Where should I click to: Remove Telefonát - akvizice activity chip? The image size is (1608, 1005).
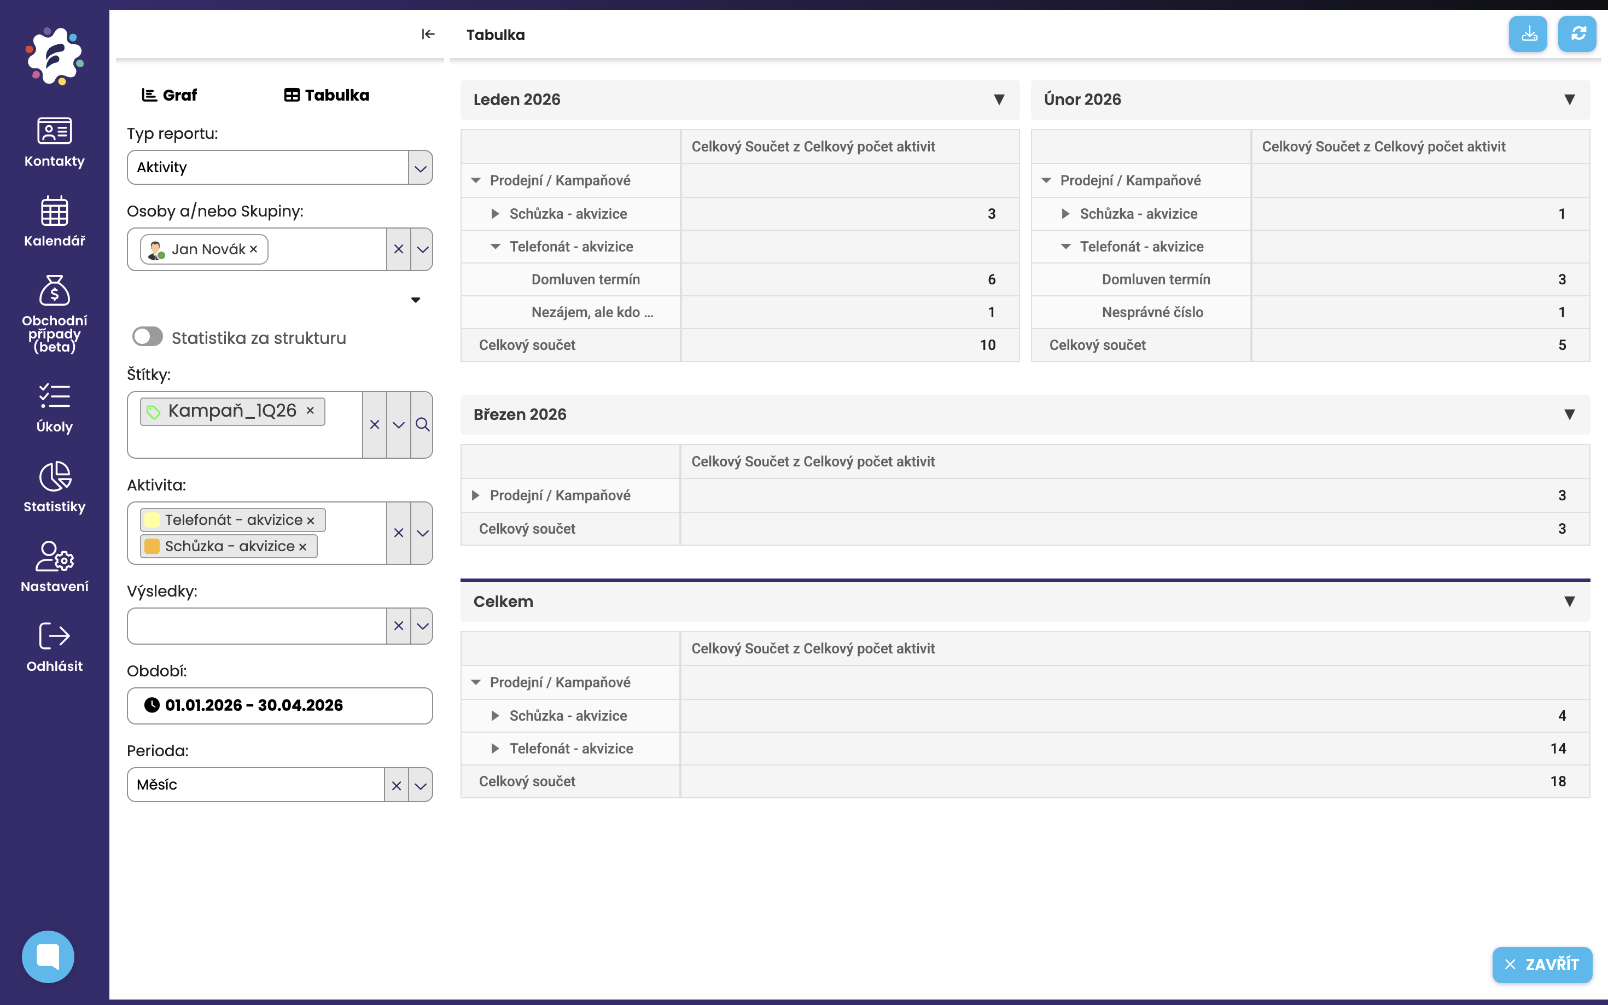click(311, 521)
